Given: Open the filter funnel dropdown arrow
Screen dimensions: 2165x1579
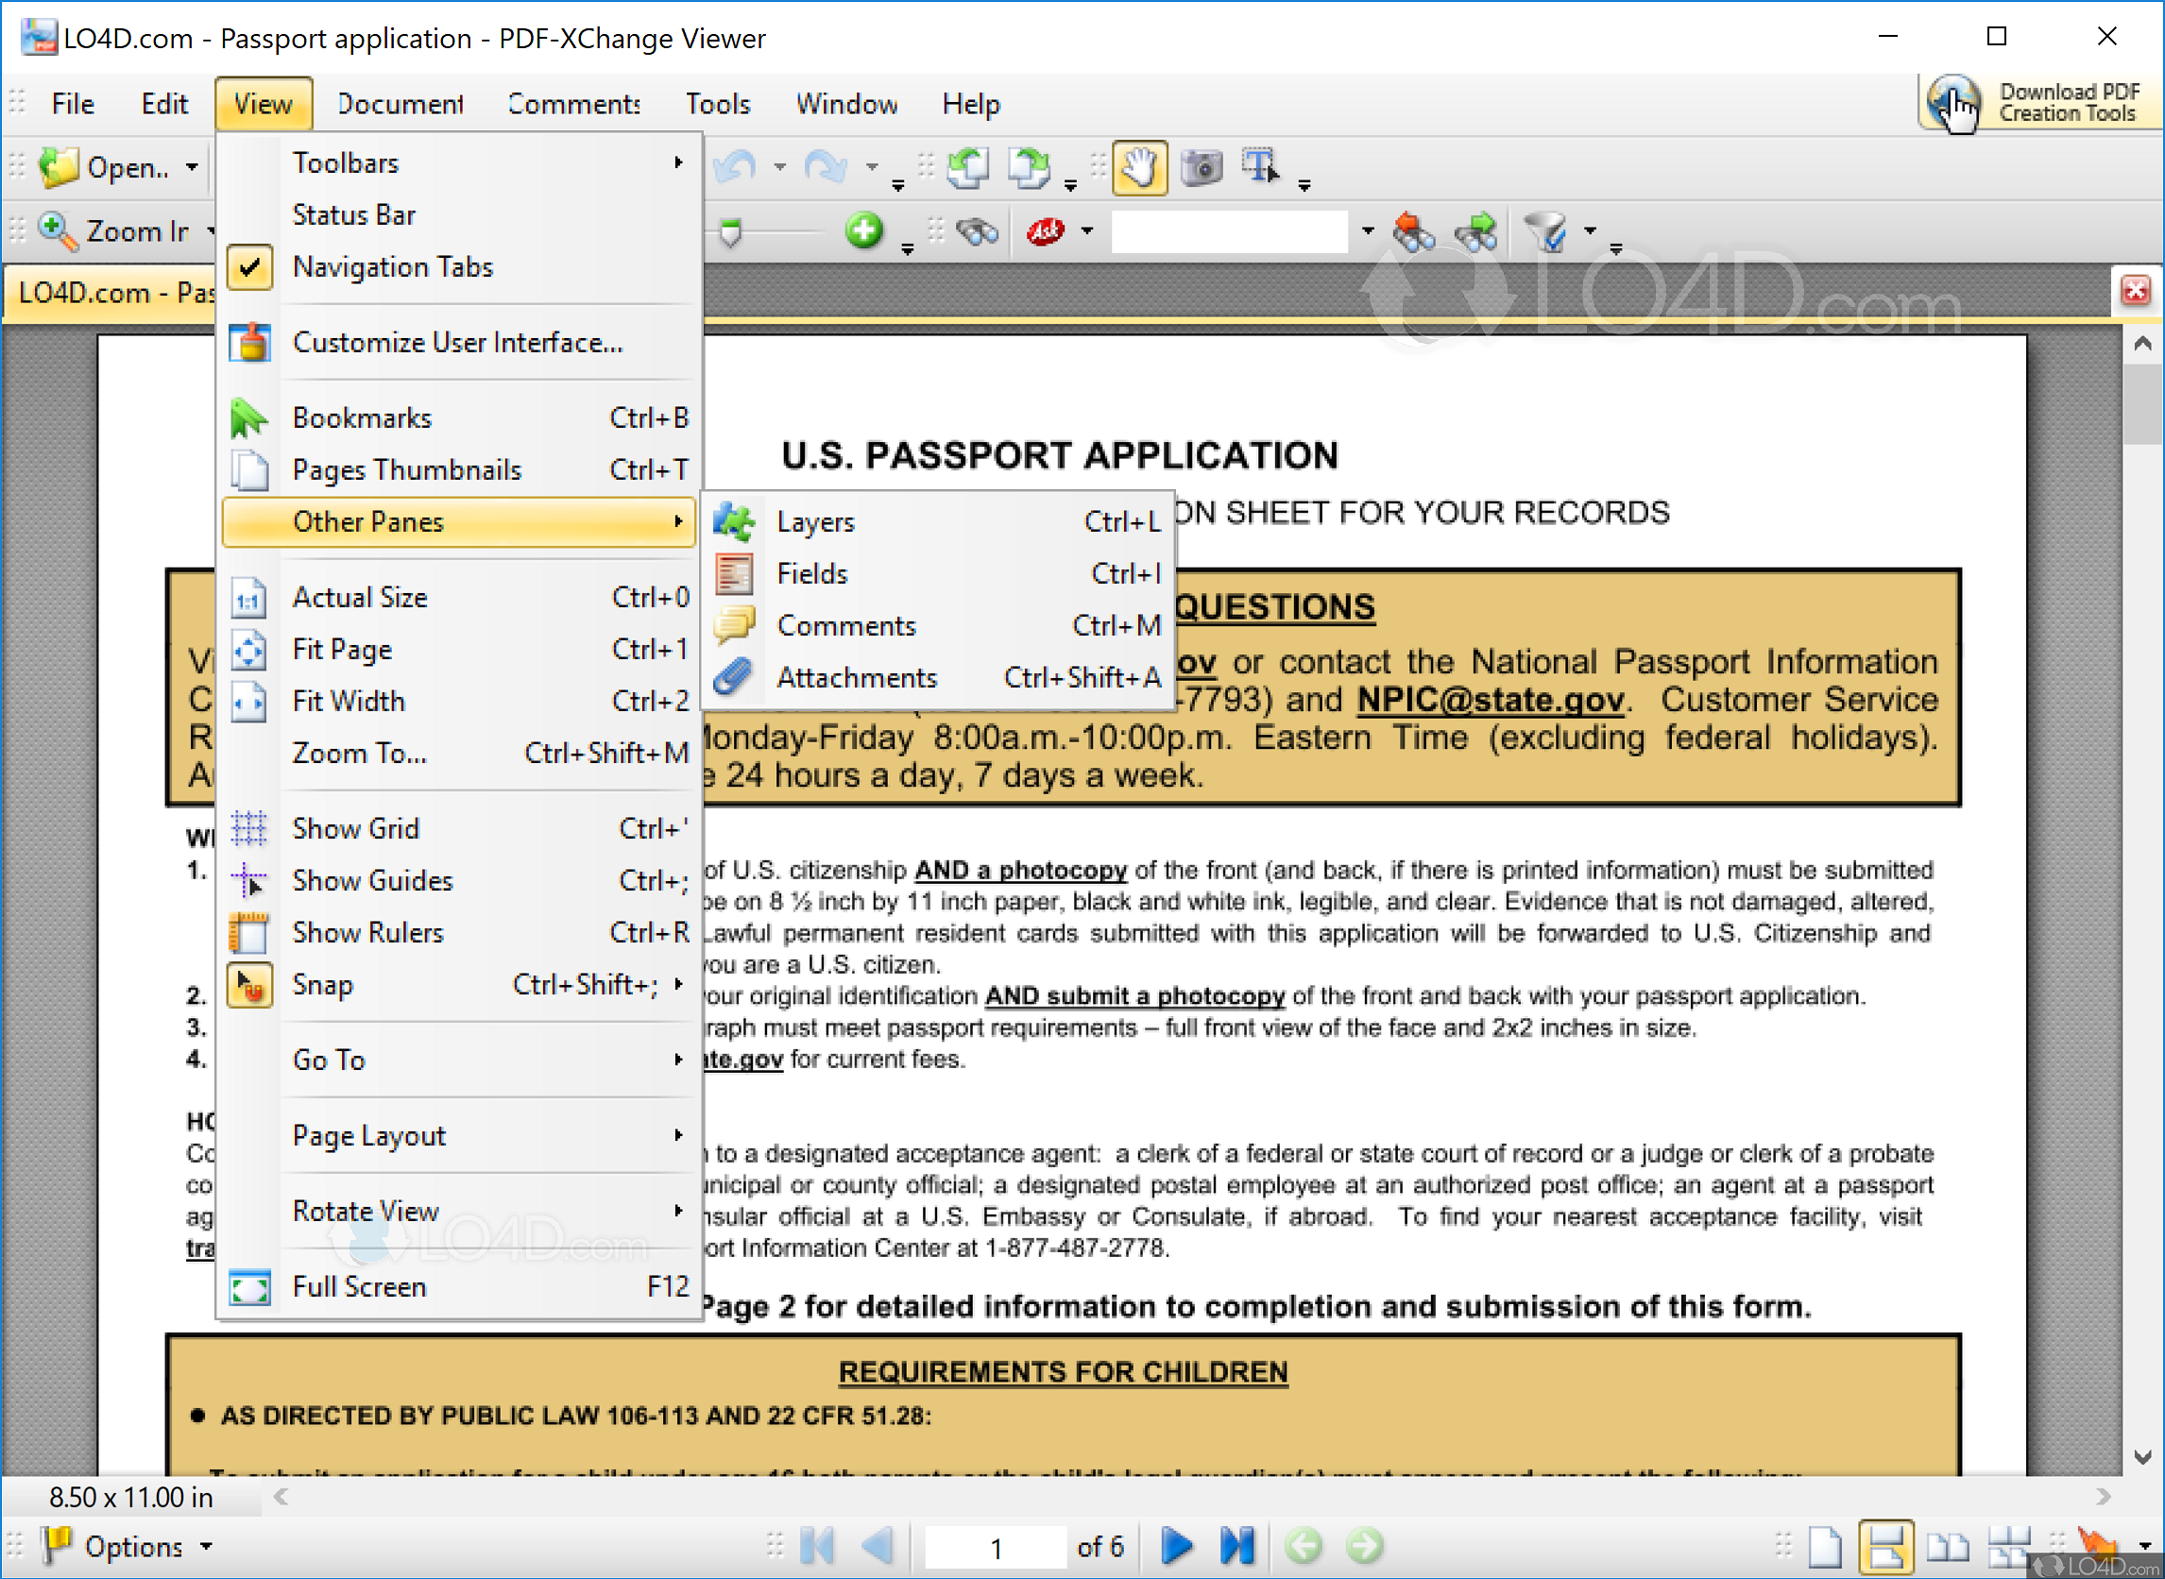Looking at the screenshot, I should [1590, 230].
